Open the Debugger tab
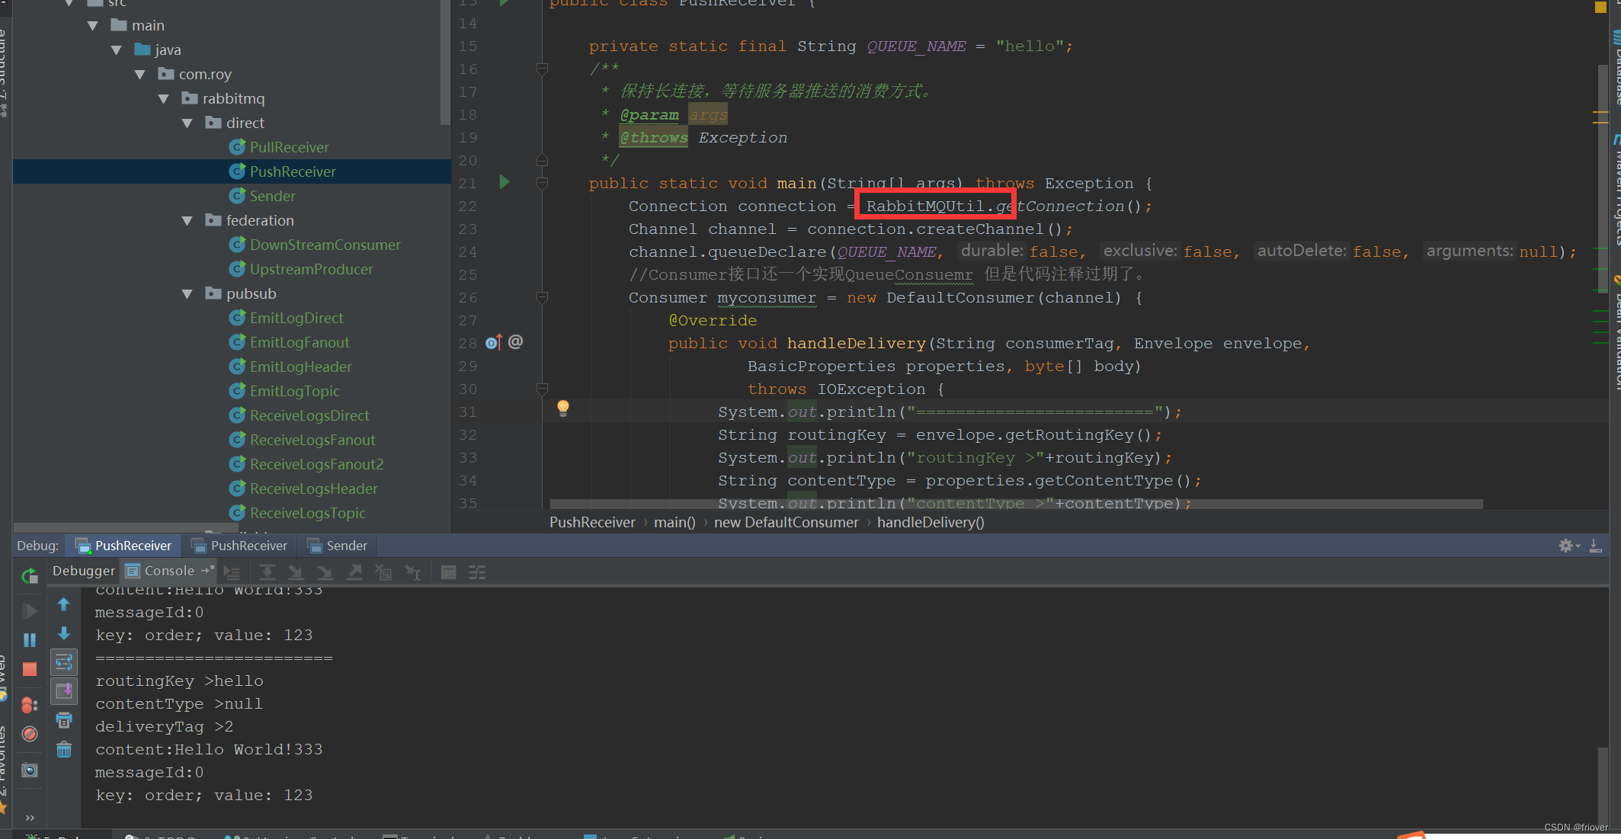 [x=84, y=571]
